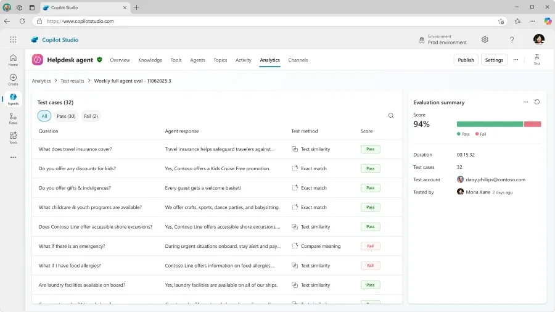Open the app launcher waffle icon

(x=13, y=39)
